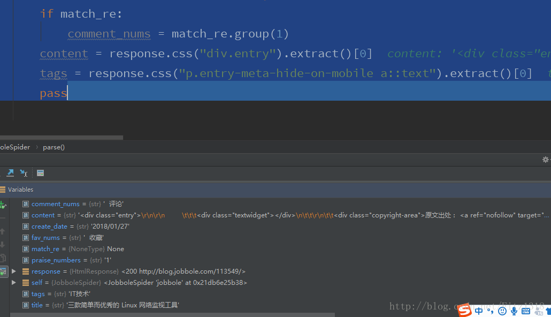Click 'match_re.group(1)' in the editor
Image resolution: width=551 pixels, height=317 pixels.
[230, 34]
